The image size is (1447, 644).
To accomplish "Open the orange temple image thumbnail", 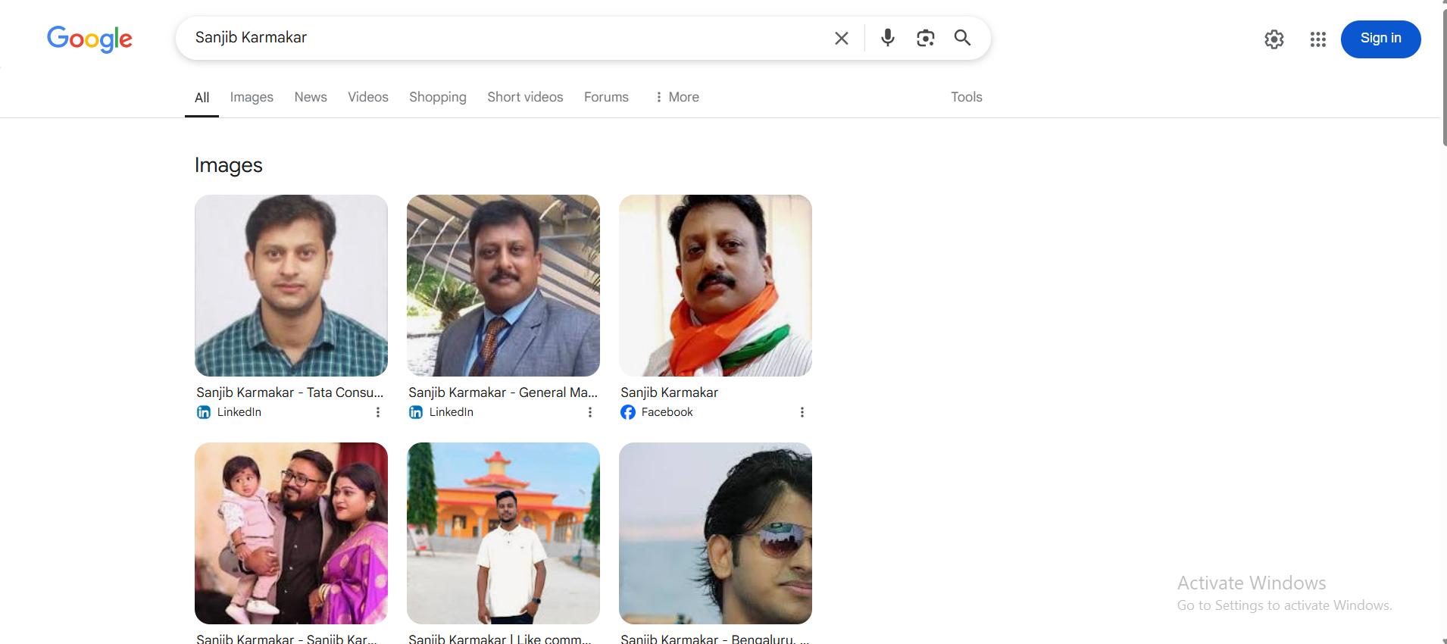I will click(x=503, y=533).
